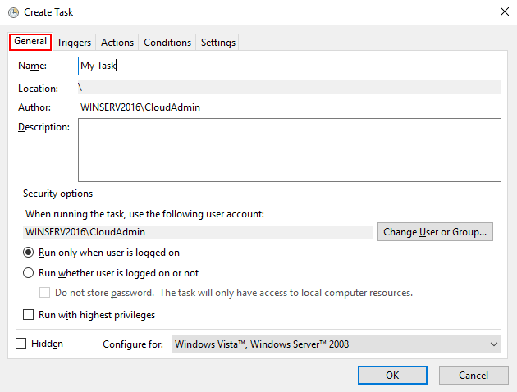Choose Run whether user is logged on or not

(x=30, y=273)
